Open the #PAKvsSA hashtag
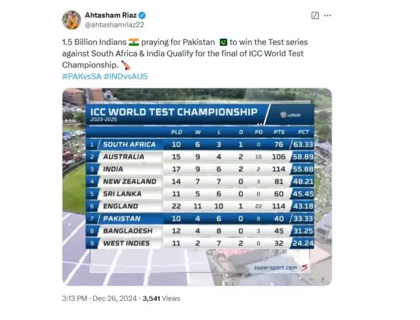This screenshot has width=420, height=320. tap(81, 77)
